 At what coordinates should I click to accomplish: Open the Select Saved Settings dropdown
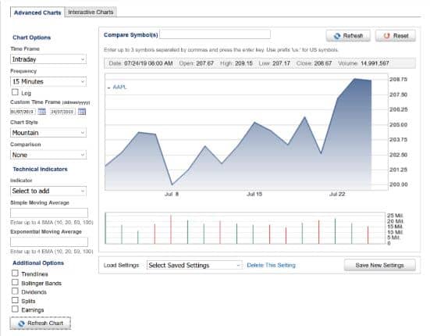194,265
